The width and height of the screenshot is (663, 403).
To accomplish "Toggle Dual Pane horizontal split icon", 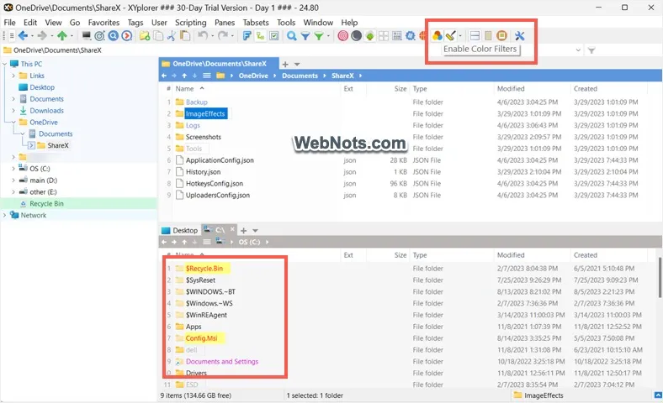I will 475,36.
